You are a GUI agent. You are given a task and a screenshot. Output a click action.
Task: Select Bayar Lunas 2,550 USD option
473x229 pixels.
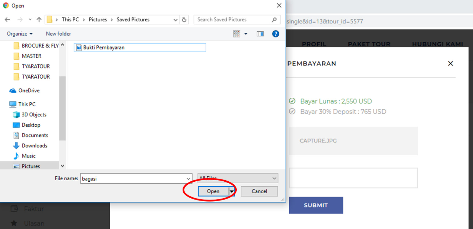(x=292, y=101)
